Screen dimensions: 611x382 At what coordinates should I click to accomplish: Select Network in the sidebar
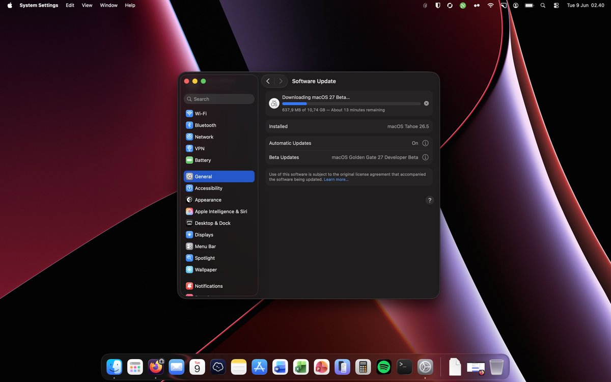pyautogui.click(x=219, y=137)
